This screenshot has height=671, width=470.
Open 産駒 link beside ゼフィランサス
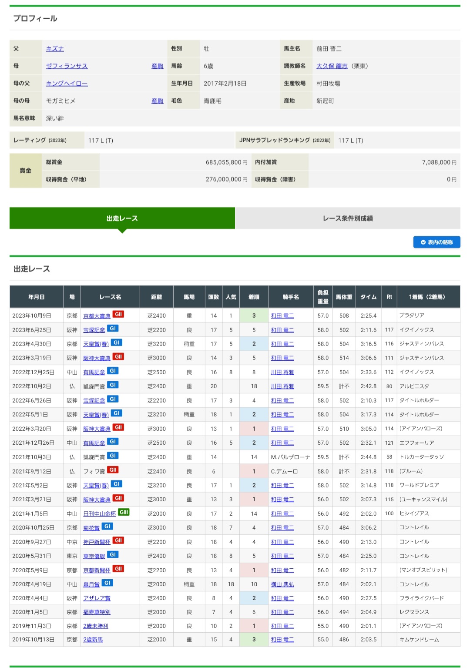pyautogui.click(x=157, y=66)
